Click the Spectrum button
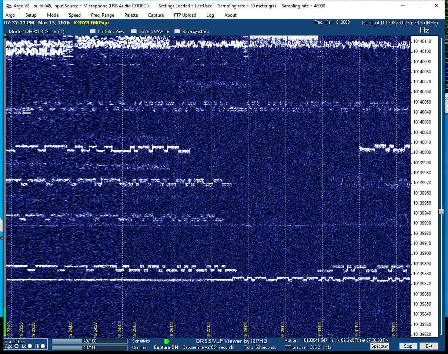 pyautogui.click(x=380, y=346)
